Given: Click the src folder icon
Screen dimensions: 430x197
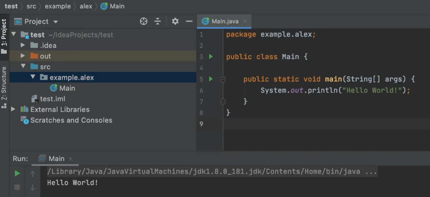Looking at the screenshot, I should click(34, 66).
